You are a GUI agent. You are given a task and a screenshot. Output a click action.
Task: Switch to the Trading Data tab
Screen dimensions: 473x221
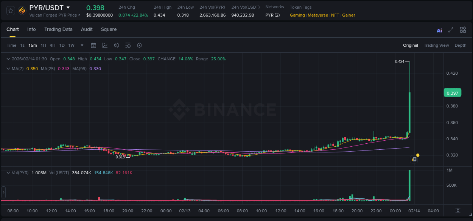coord(58,29)
